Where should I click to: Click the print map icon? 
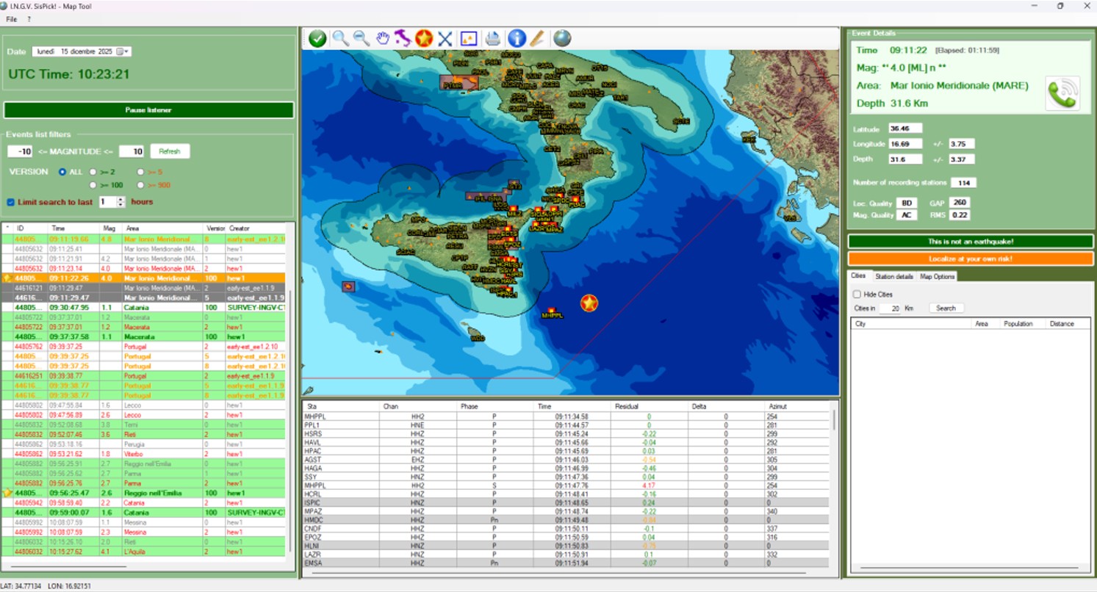tap(492, 39)
